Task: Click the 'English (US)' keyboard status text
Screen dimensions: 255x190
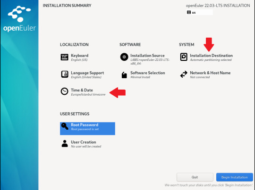Action: click(79, 60)
